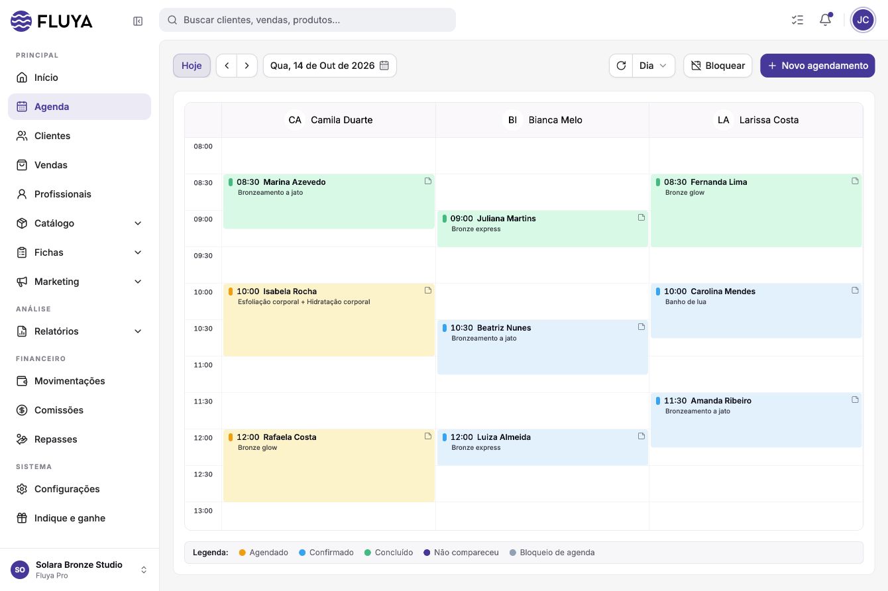
Task: Go to Início page
Action: click(x=80, y=78)
